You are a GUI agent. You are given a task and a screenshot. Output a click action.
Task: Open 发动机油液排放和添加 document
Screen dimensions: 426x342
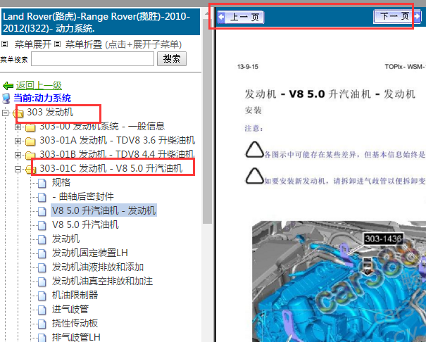coord(98,267)
